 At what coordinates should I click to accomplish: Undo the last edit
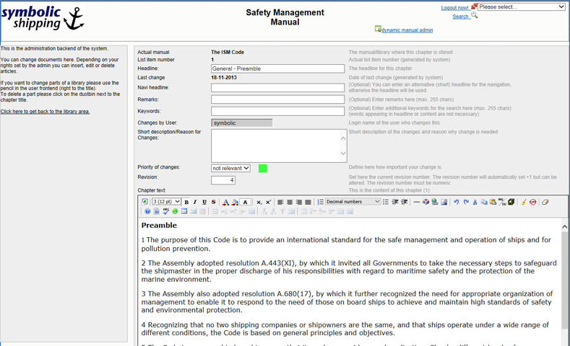click(457, 202)
